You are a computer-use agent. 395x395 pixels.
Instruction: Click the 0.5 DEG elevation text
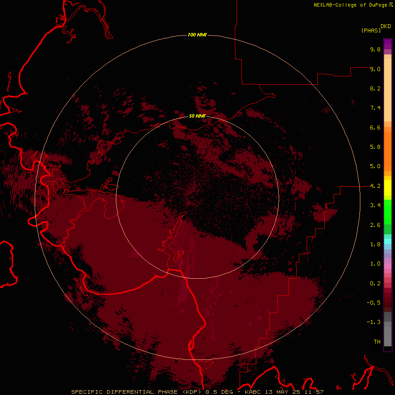220,392
